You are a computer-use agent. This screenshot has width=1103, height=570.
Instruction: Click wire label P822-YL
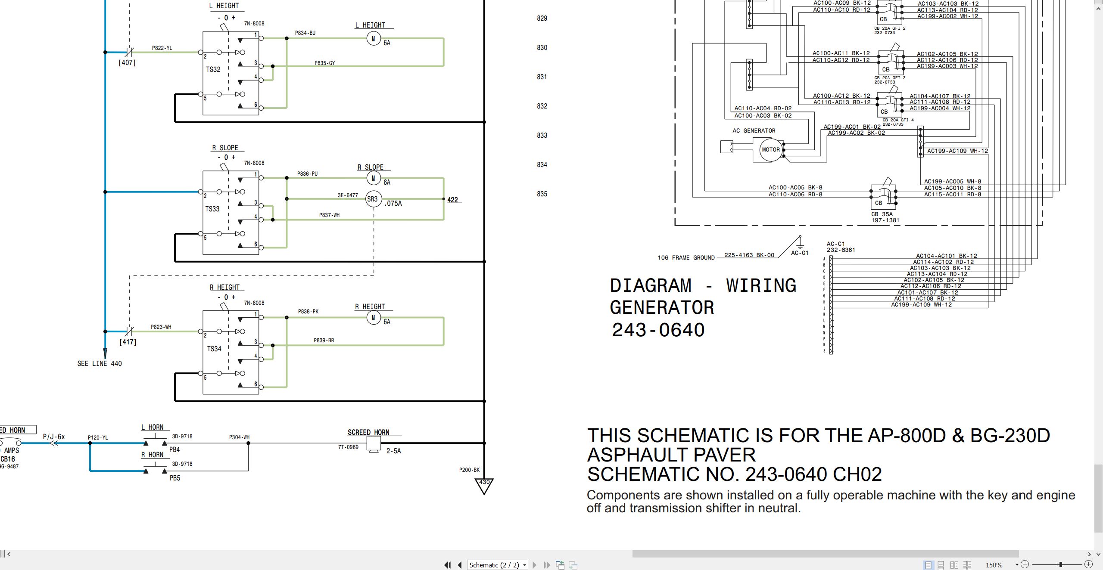[162, 48]
